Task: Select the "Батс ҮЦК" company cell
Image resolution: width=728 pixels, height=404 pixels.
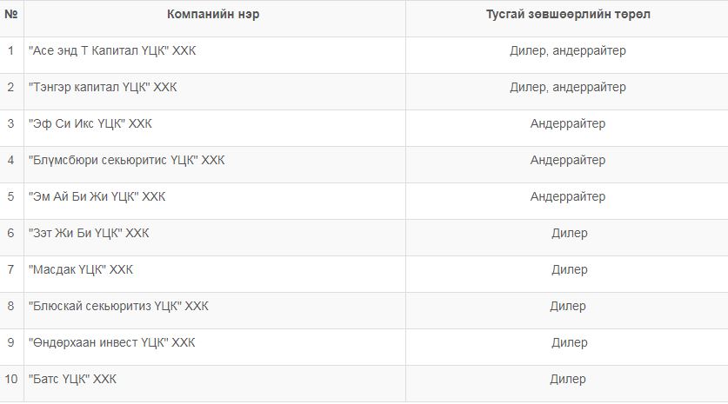Action: pyautogui.click(x=72, y=380)
